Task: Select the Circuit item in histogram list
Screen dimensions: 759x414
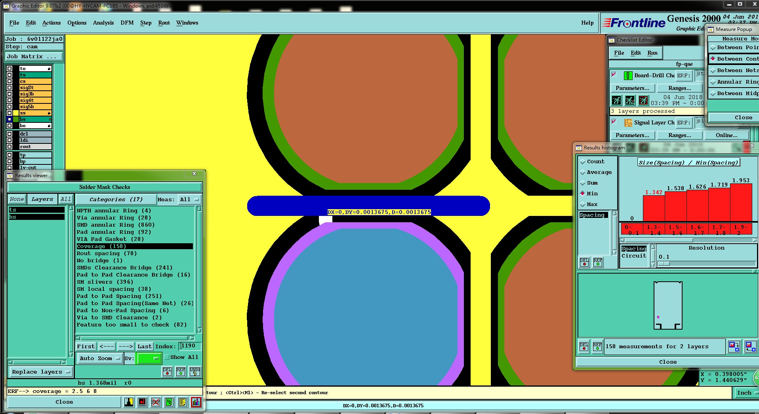Action: tap(634, 256)
